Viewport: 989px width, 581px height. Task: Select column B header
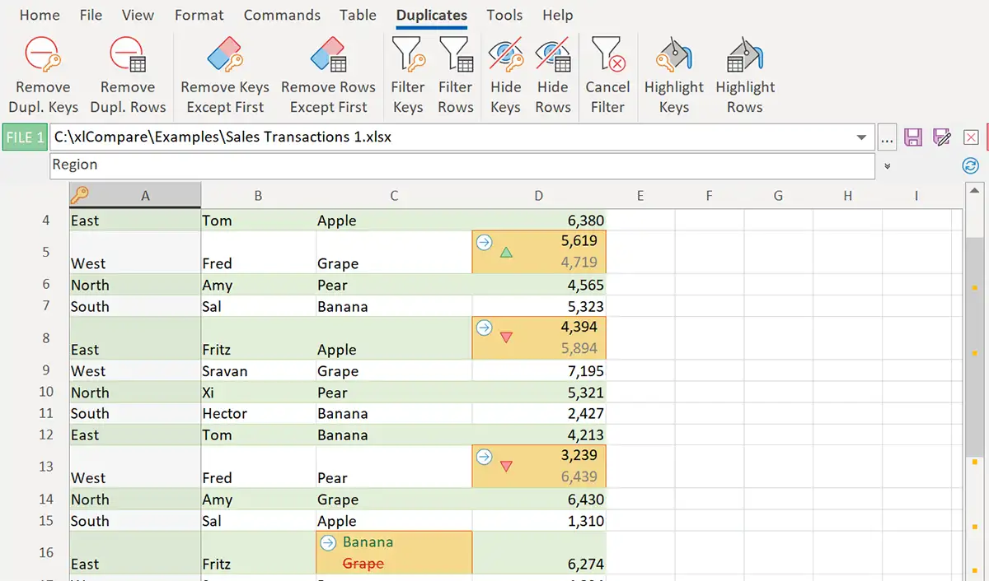[x=259, y=196]
